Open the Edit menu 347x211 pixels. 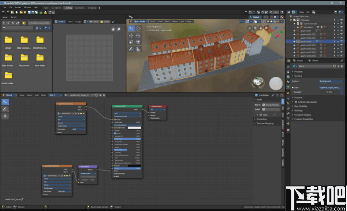coord(10,7)
